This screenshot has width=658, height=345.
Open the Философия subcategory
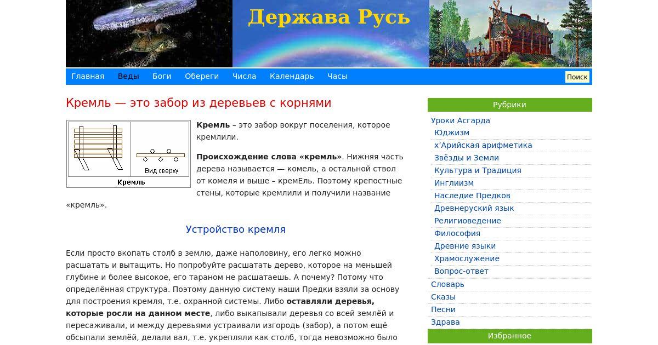pyautogui.click(x=457, y=233)
